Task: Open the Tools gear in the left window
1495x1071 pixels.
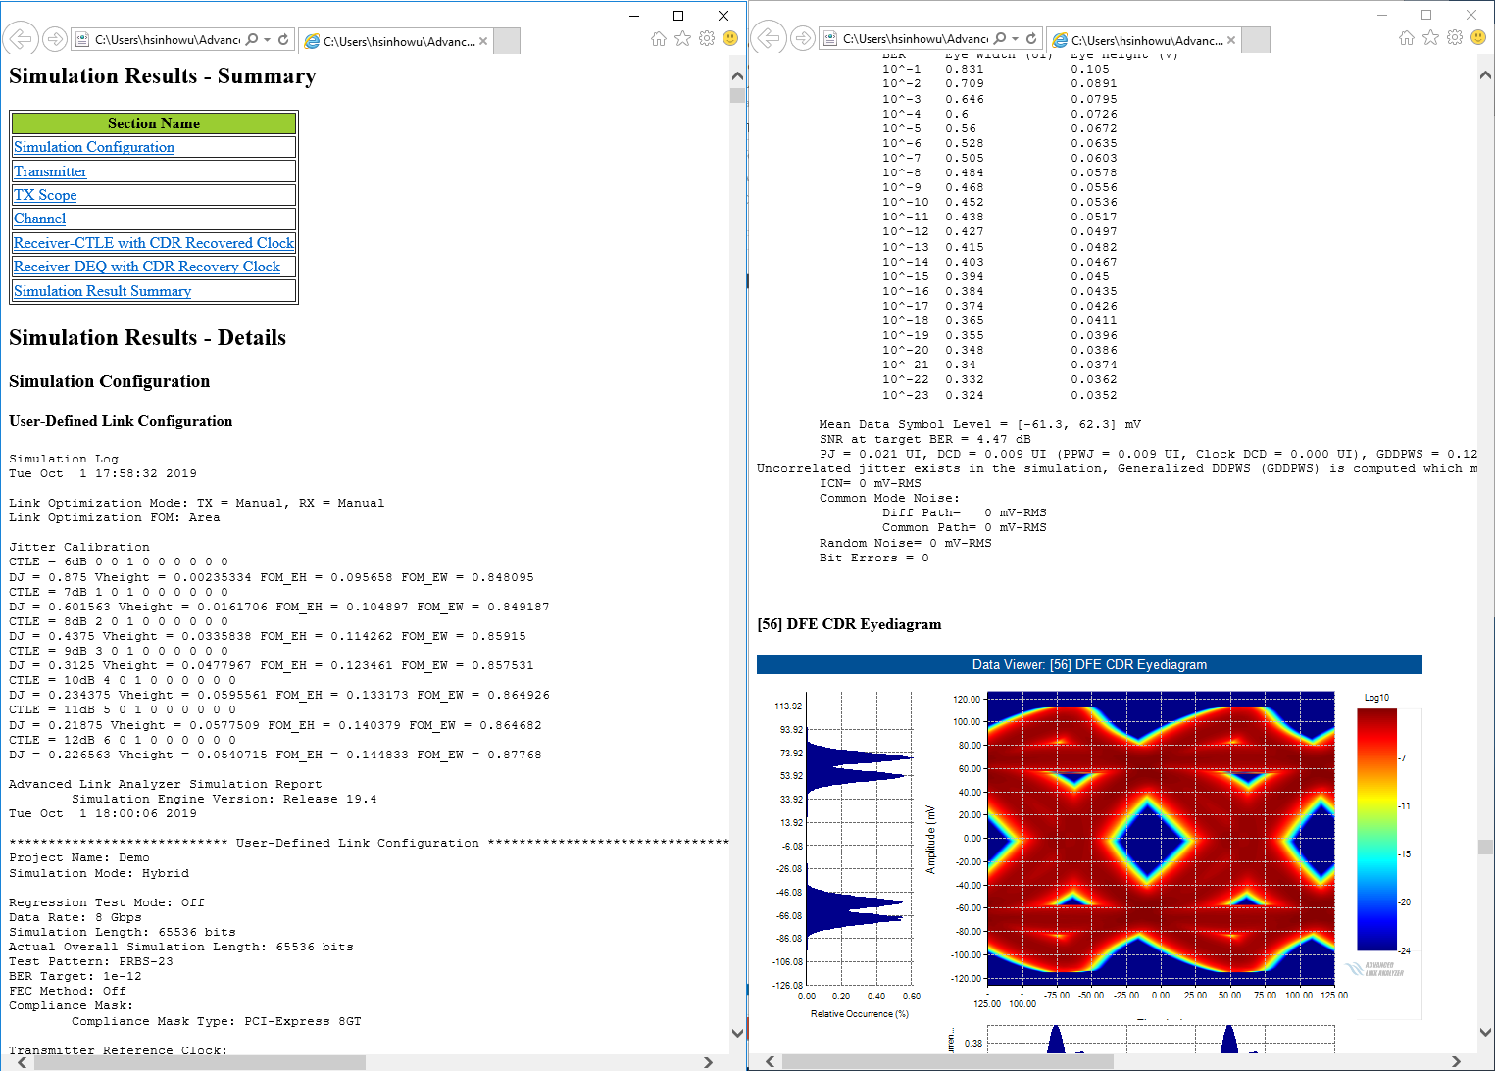Action: [706, 38]
